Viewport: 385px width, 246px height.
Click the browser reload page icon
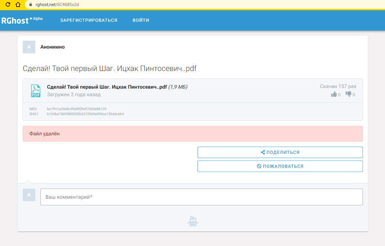8,4
